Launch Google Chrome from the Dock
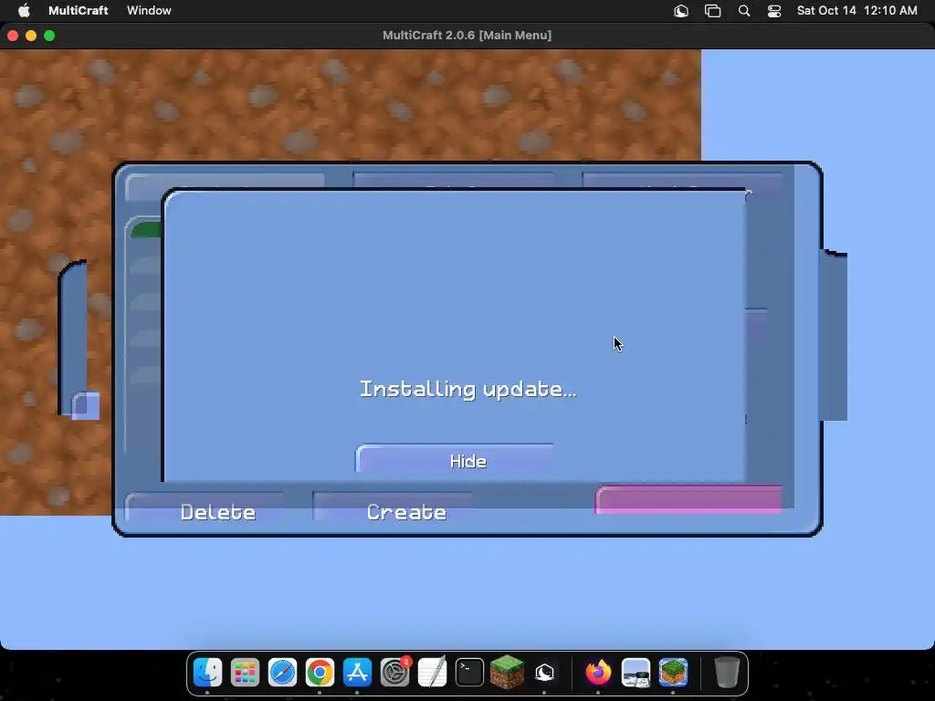Image resolution: width=935 pixels, height=701 pixels. pos(320,673)
